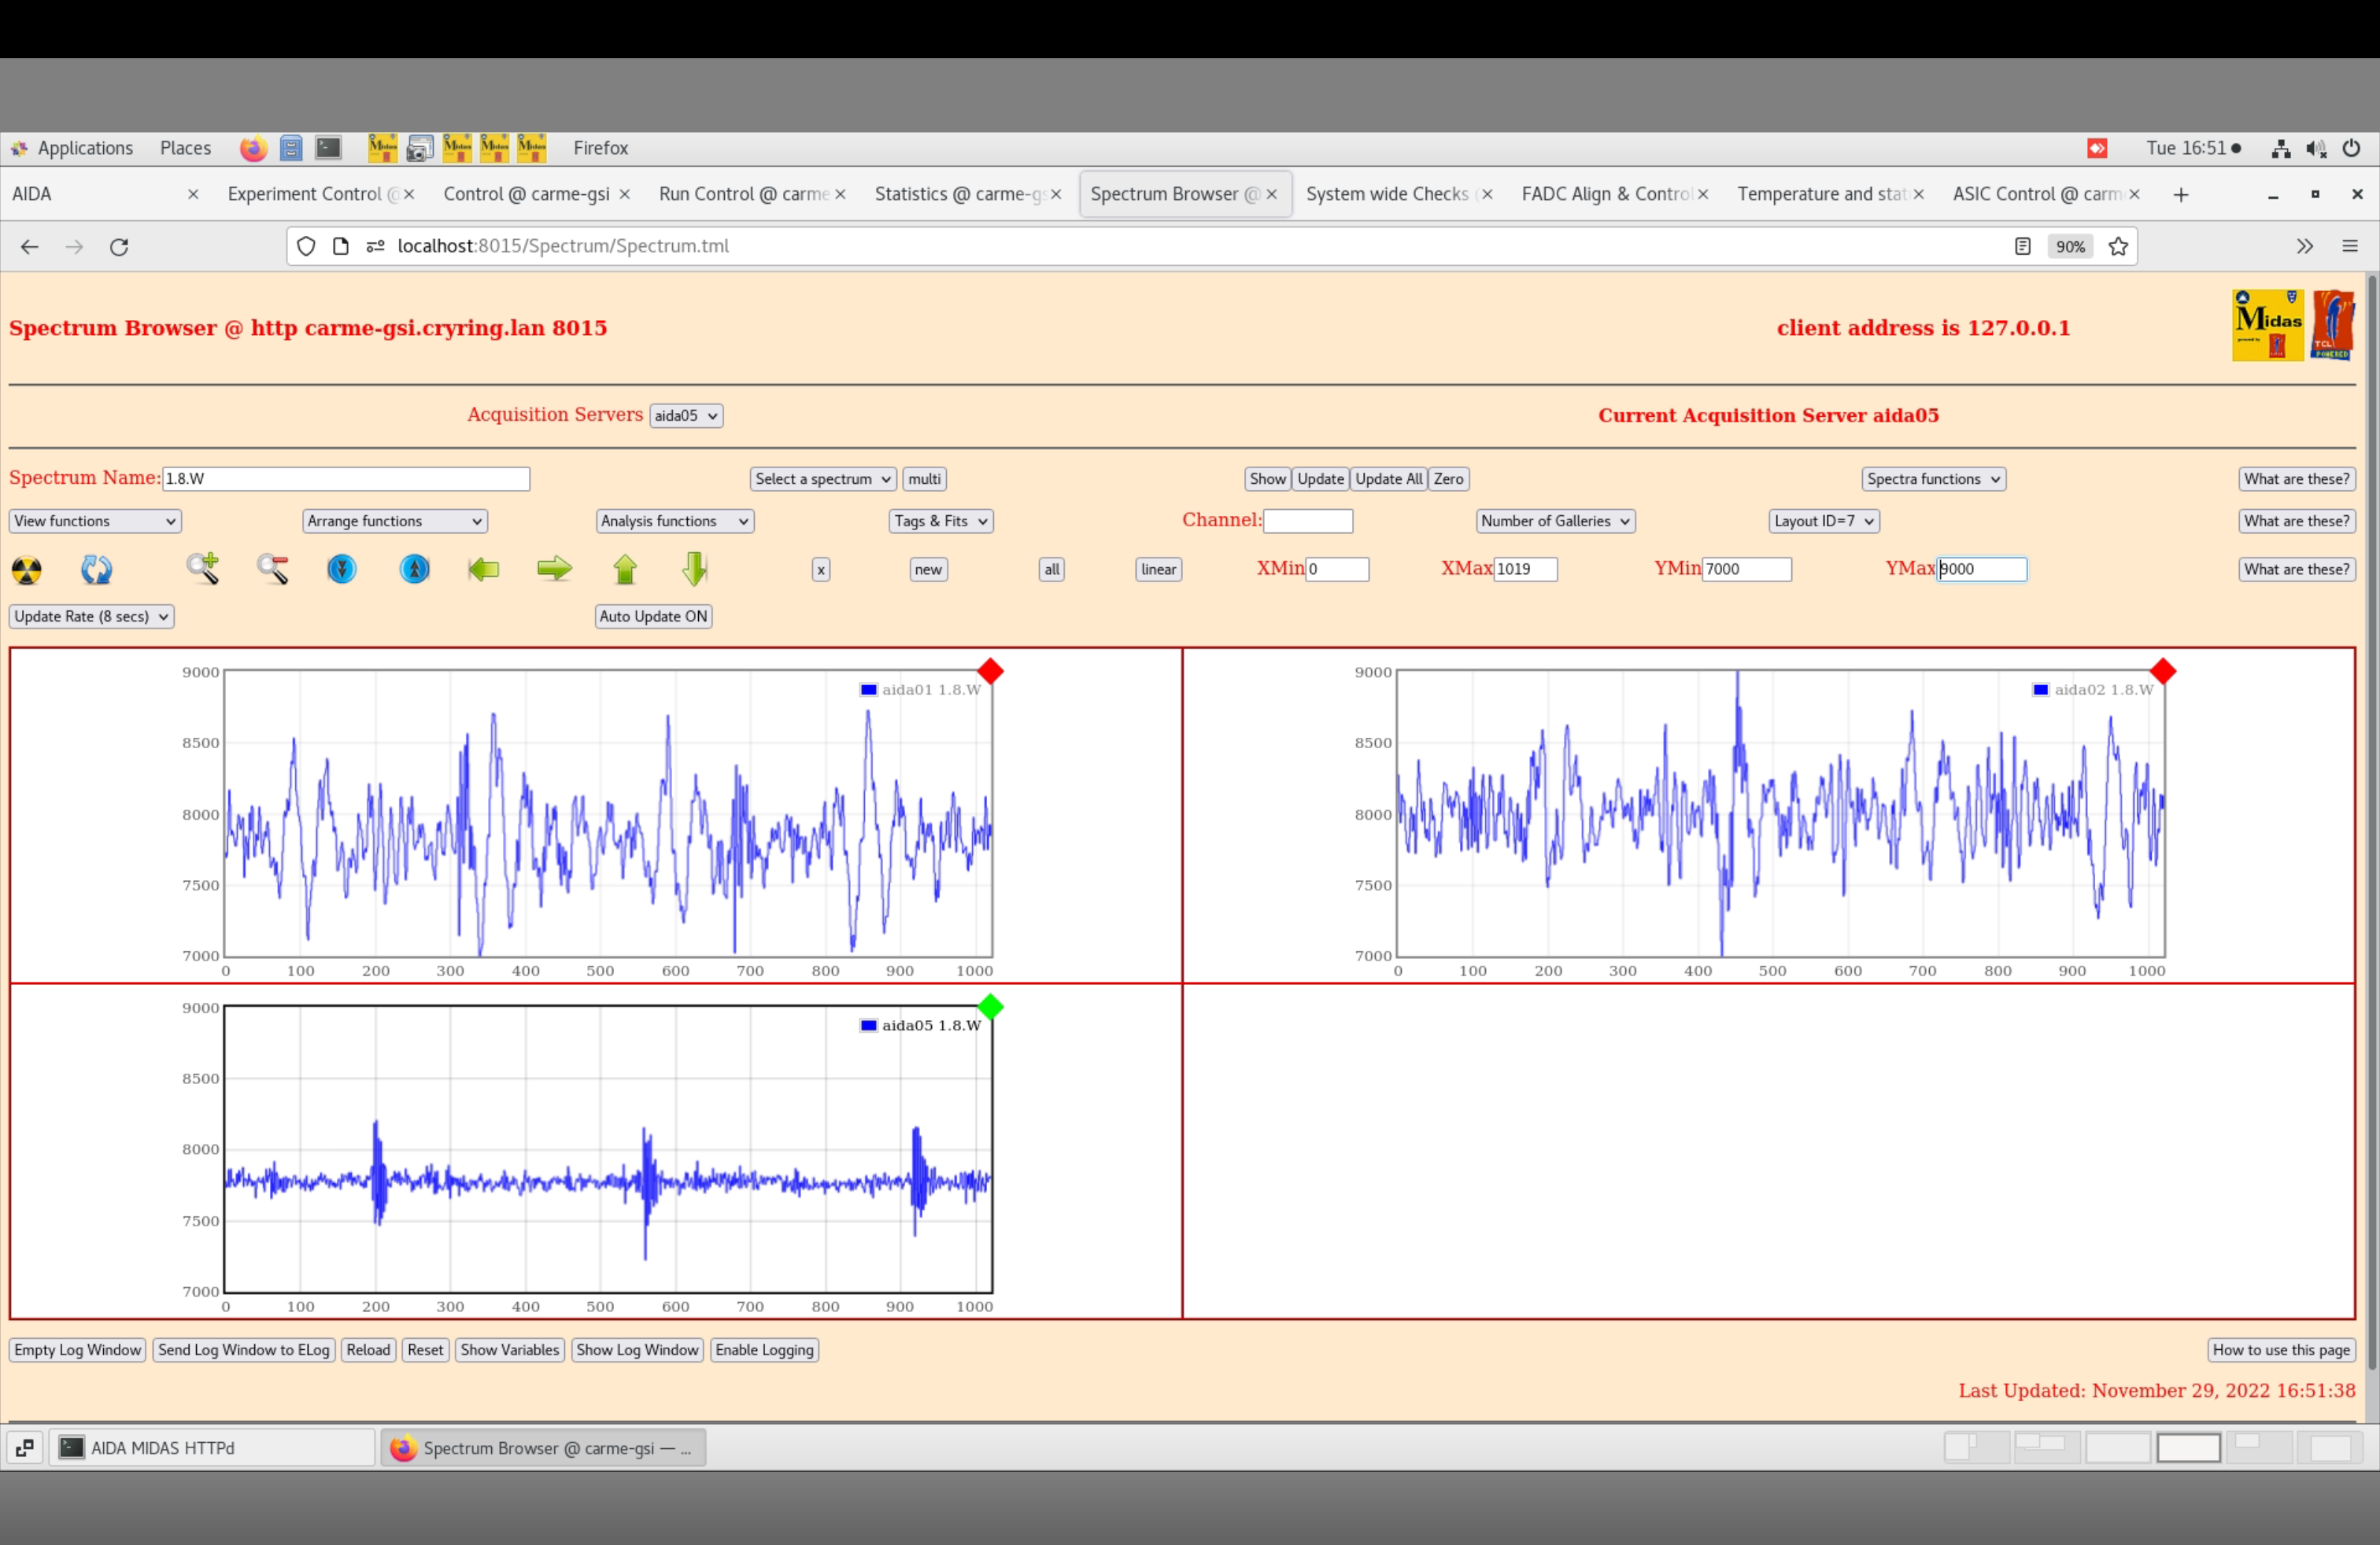Screen dimensions: 2380x1545
Task: Click the blue double up-arrow icon
Action: [414, 569]
